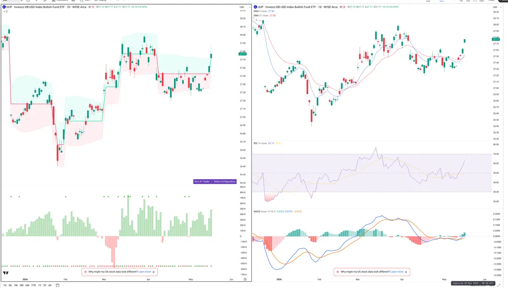
Task: Click the left chart title UUP Invesco DB USD
Action: pyautogui.click(x=46, y=7)
